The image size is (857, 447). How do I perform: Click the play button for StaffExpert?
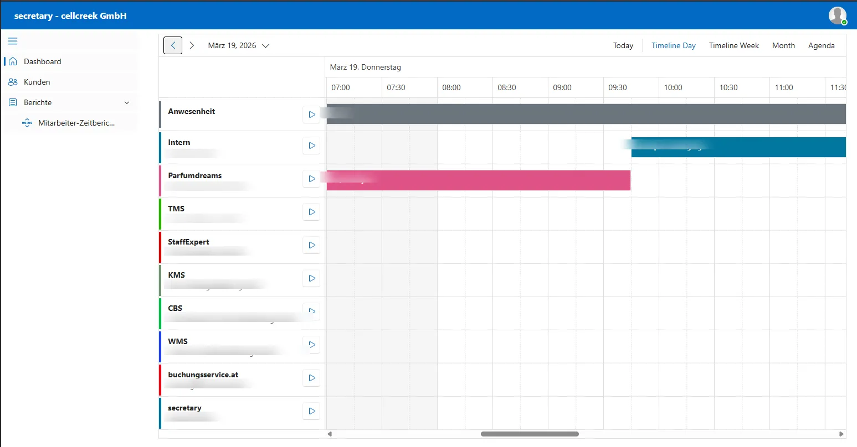click(311, 245)
